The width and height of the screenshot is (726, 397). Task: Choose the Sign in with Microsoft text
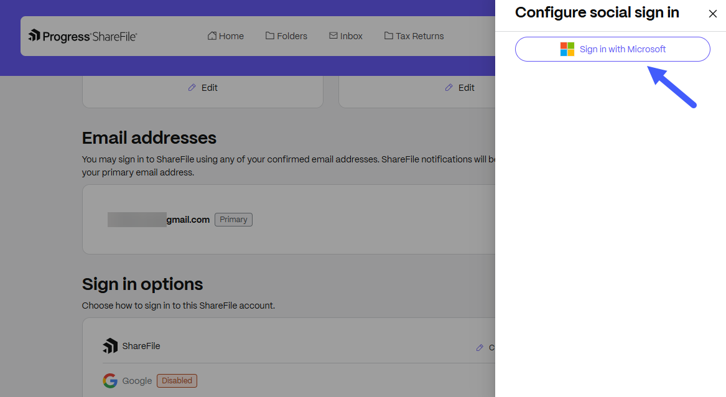[623, 49]
